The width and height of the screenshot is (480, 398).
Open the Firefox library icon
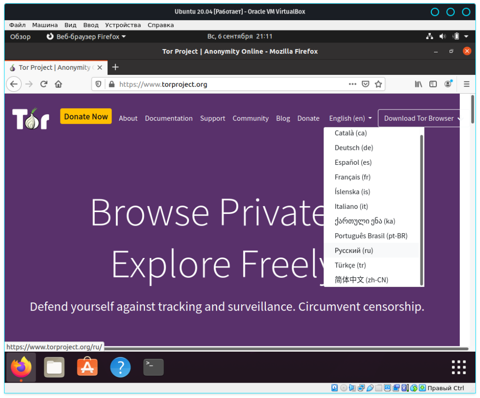[419, 84]
